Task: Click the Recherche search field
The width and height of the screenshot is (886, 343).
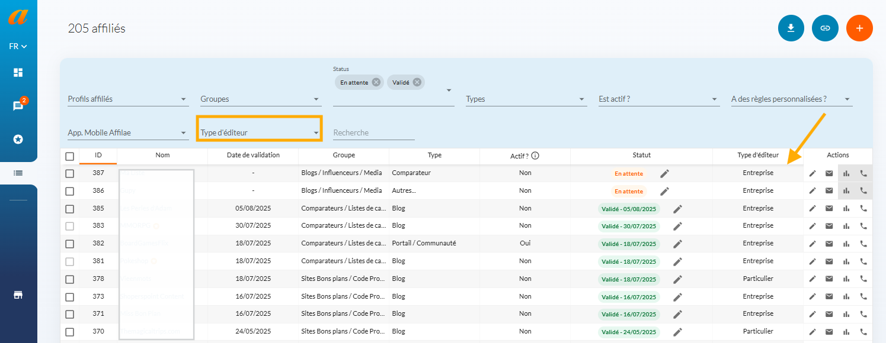Action: coord(373,133)
